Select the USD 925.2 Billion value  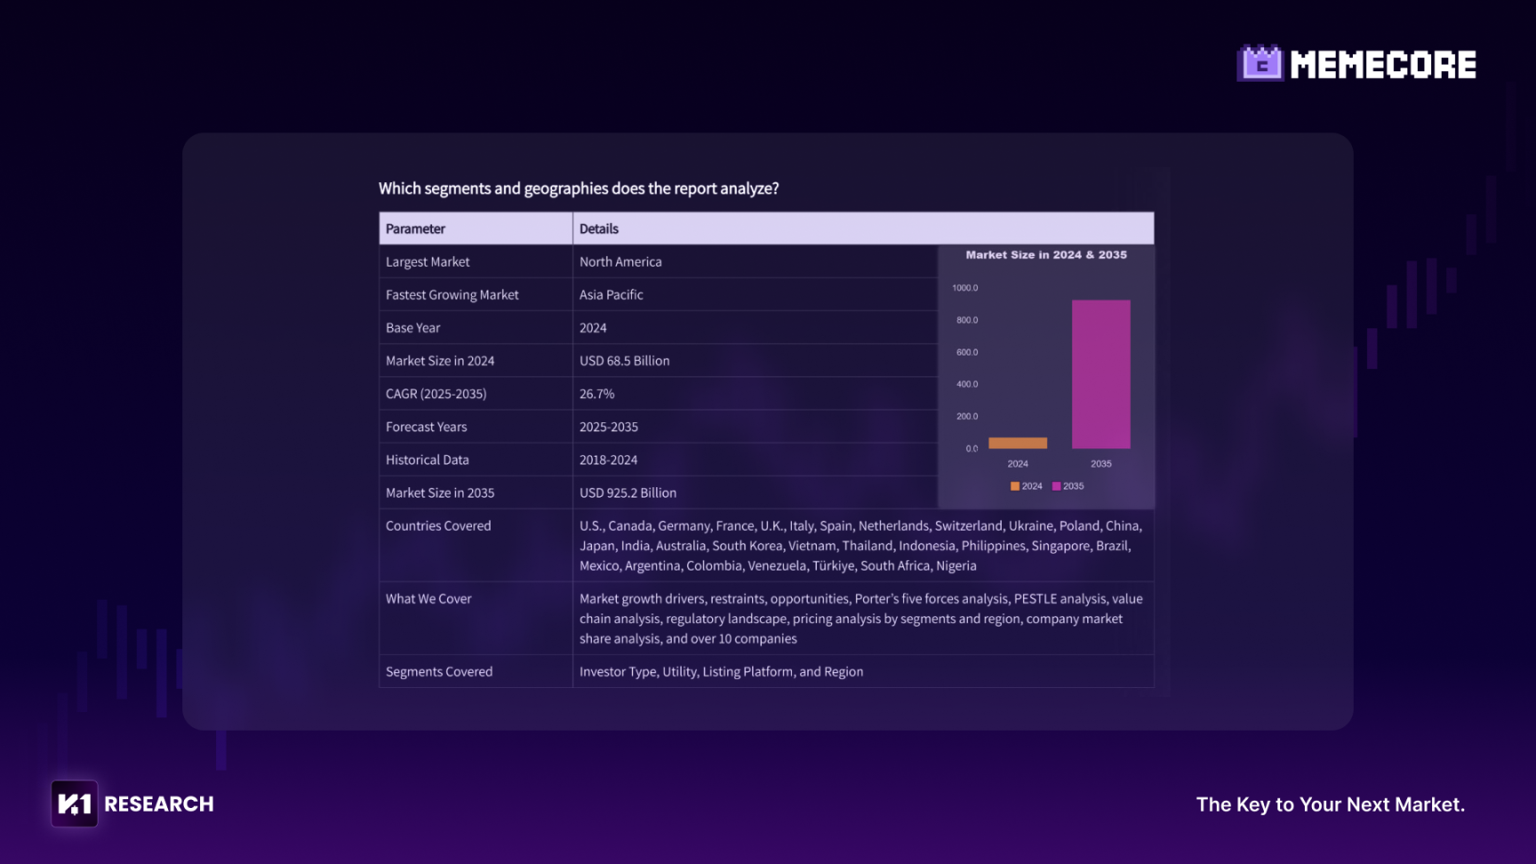tap(628, 492)
